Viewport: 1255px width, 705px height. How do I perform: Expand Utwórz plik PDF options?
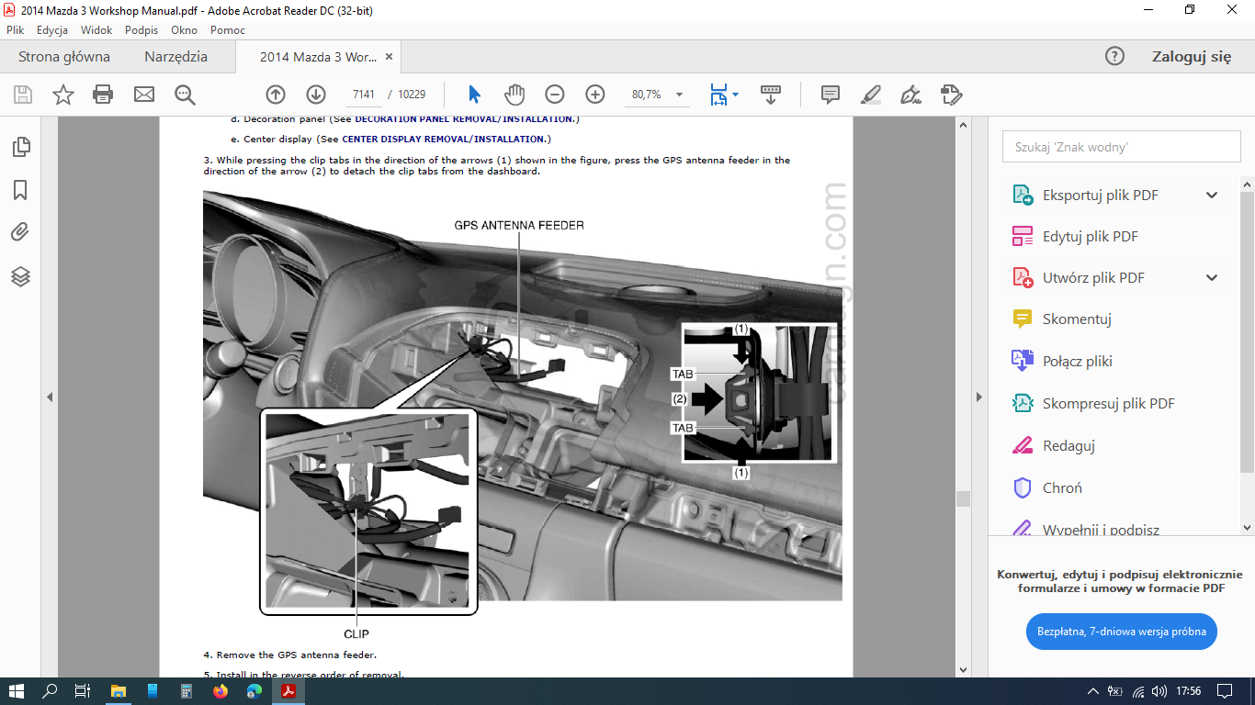point(1212,277)
